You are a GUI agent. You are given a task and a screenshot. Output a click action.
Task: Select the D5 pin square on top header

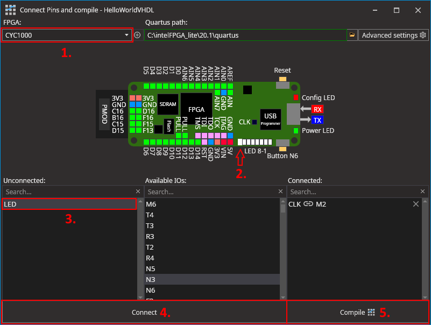point(146,86)
